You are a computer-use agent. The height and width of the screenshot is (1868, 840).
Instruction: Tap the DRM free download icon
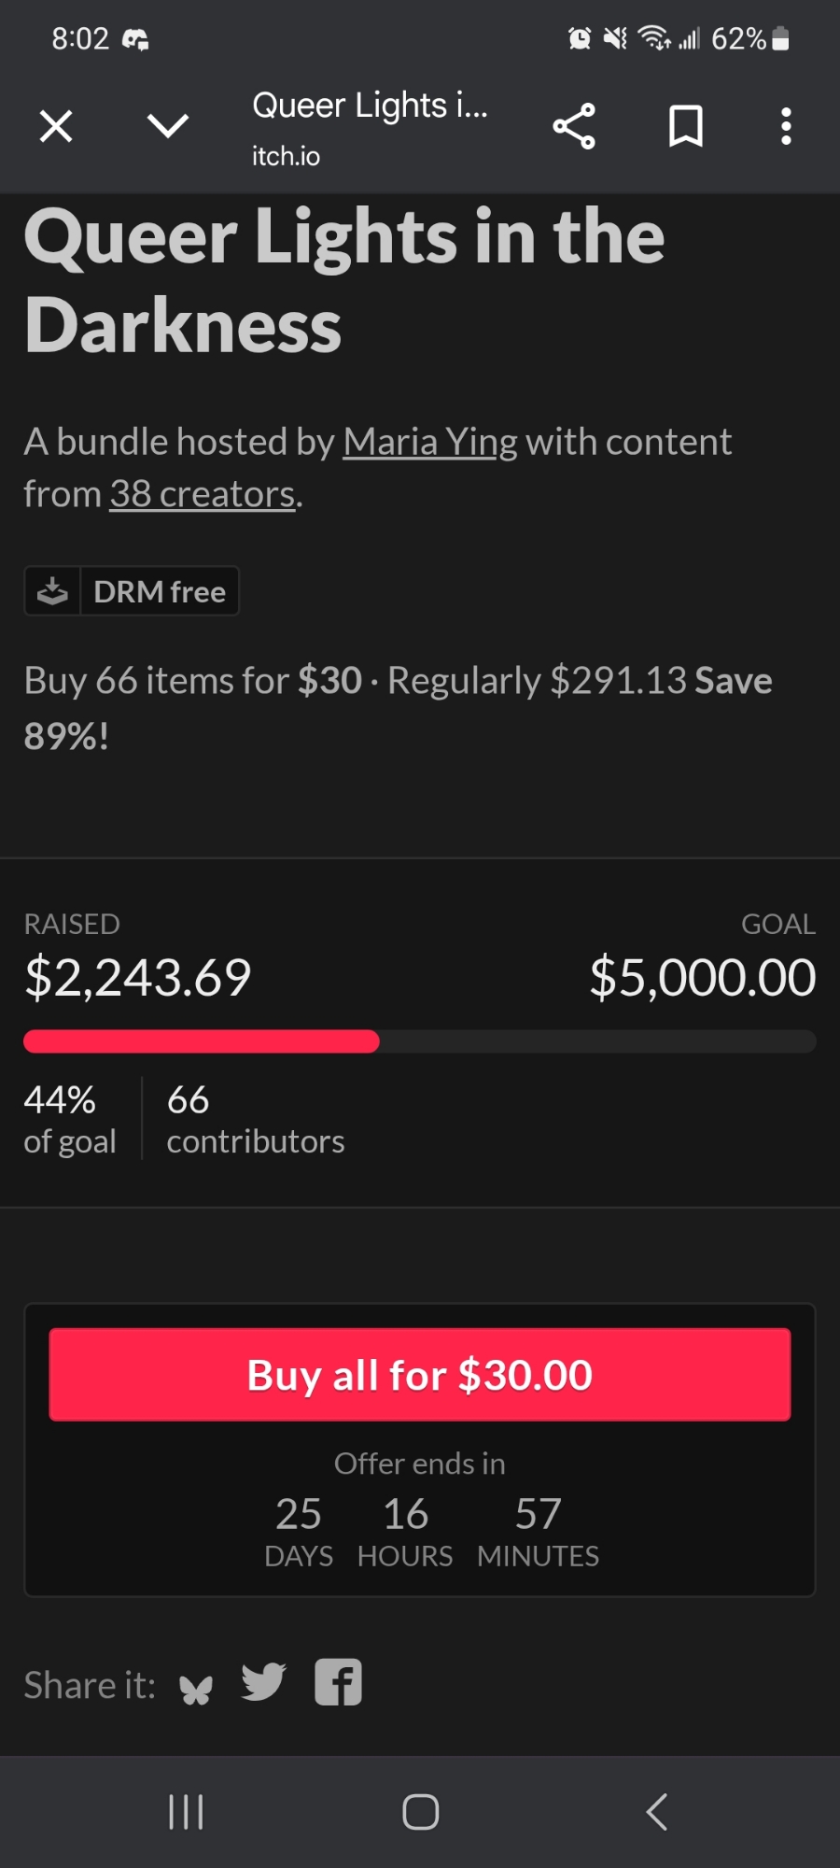click(x=52, y=591)
